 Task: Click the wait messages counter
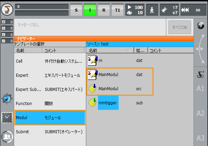pyautogui.click(x=7, y=41)
